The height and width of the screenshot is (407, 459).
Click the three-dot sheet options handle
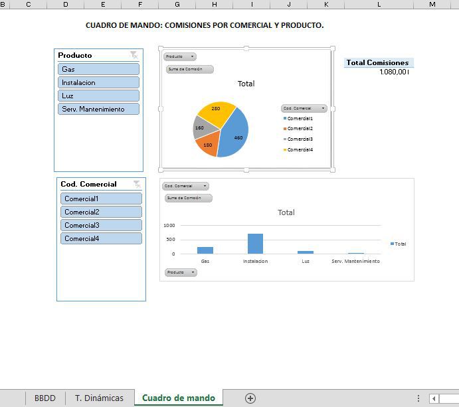(x=418, y=398)
